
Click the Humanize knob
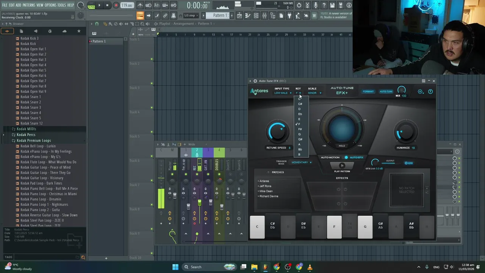click(405, 132)
